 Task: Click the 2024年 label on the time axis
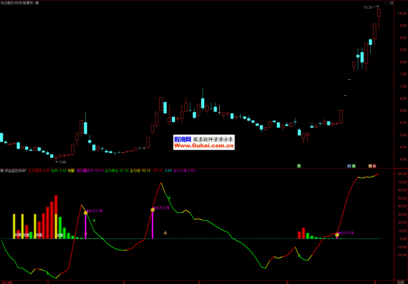(x=7, y=282)
